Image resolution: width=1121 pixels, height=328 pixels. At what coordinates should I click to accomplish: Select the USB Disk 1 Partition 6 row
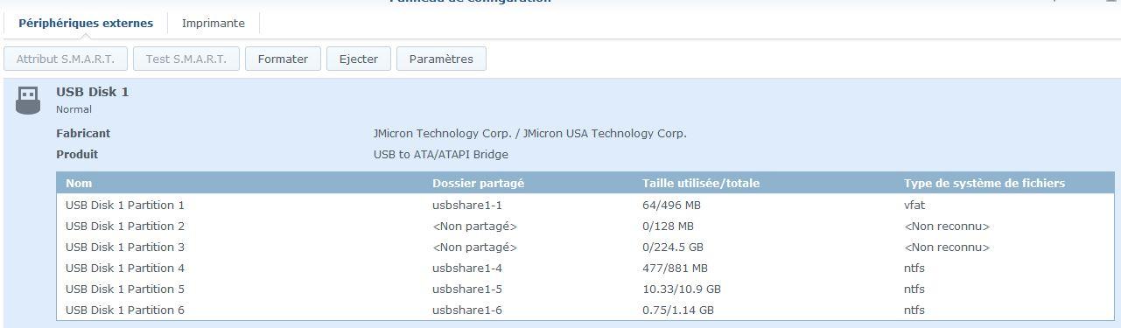pos(585,310)
